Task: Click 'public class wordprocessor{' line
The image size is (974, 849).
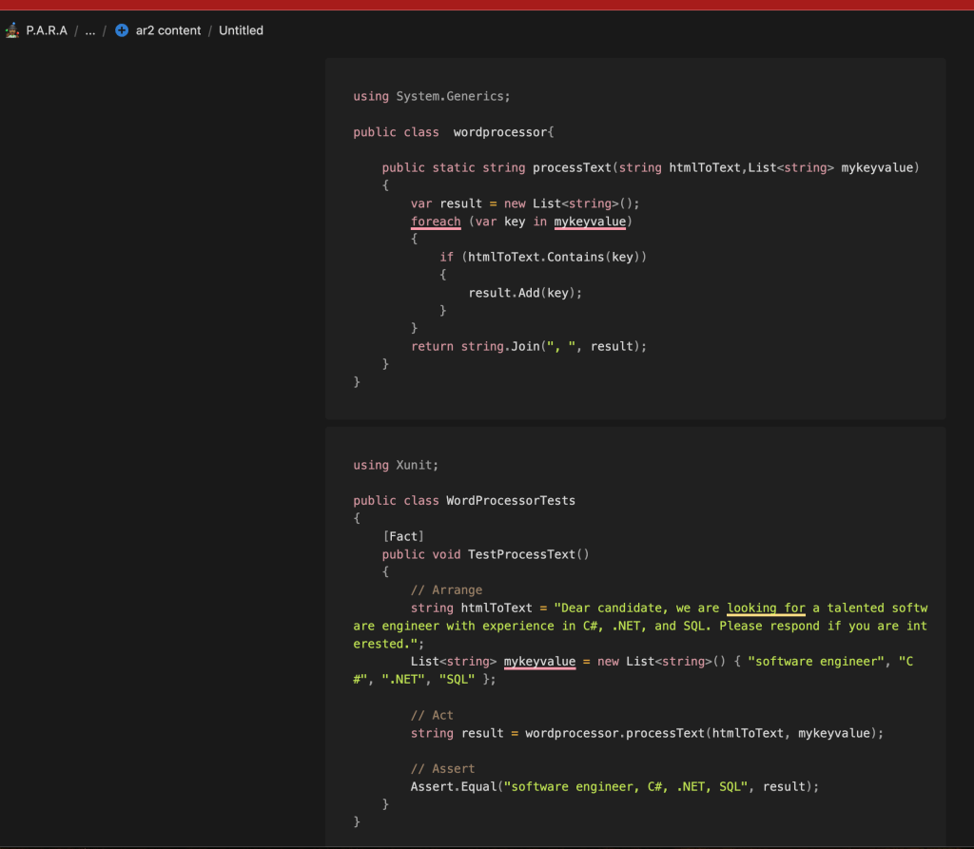Action: tap(454, 132)
